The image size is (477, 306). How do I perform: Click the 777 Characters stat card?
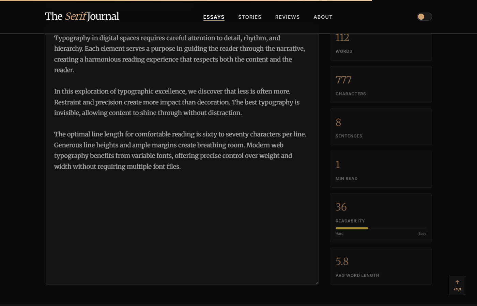(x=381, y=85)
